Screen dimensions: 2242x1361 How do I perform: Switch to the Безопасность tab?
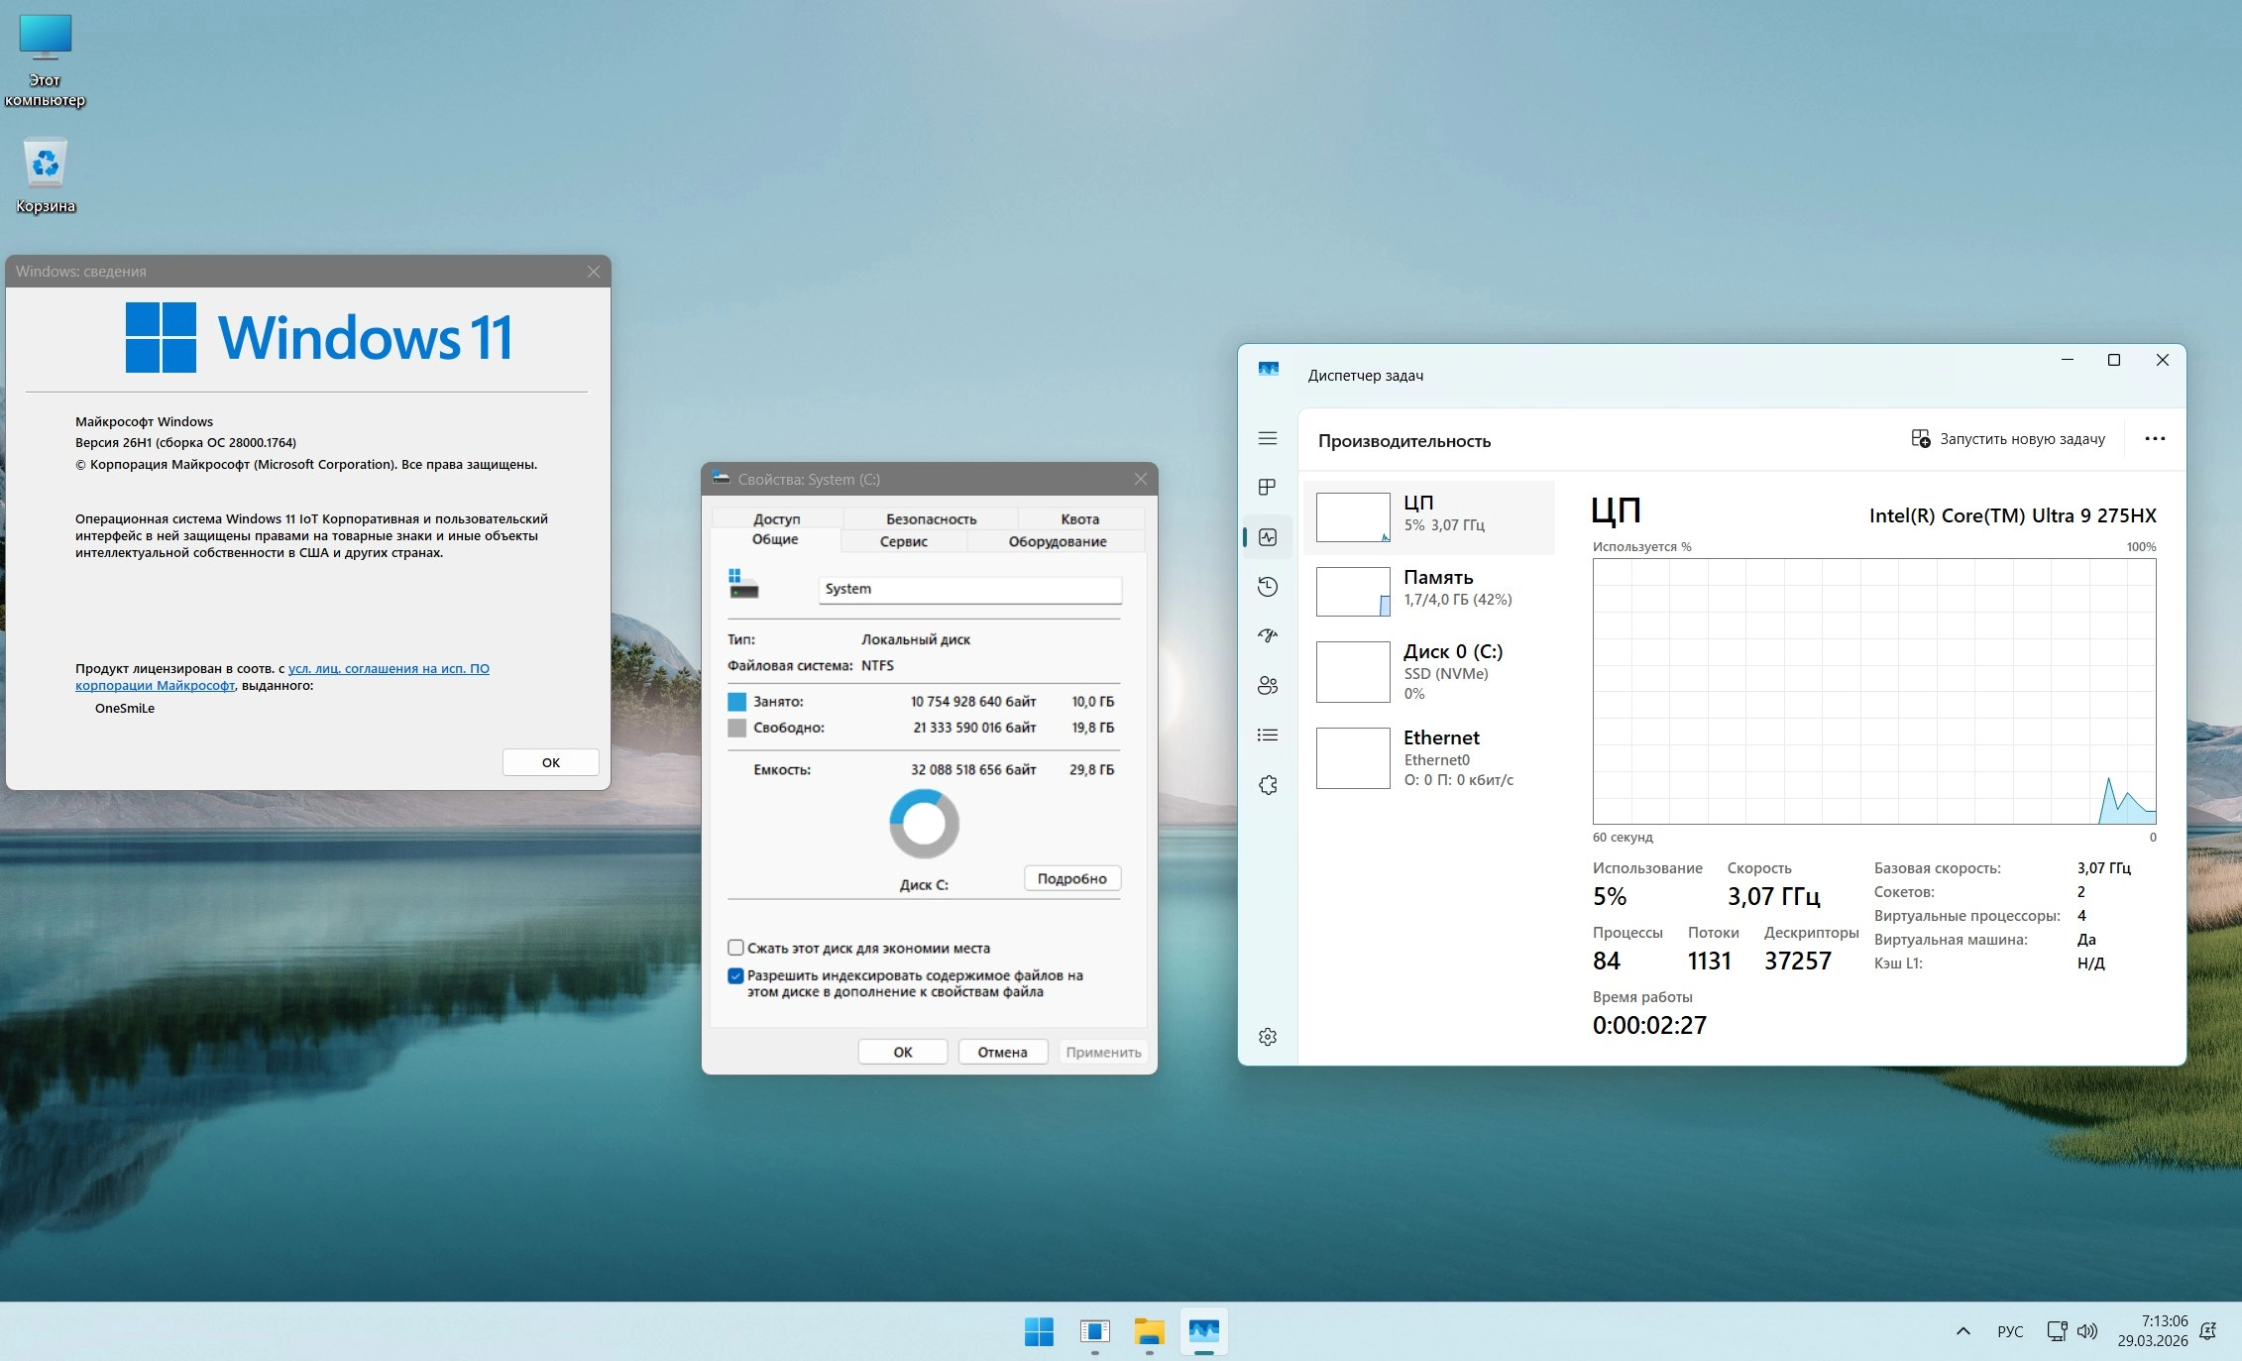point(931,518)
